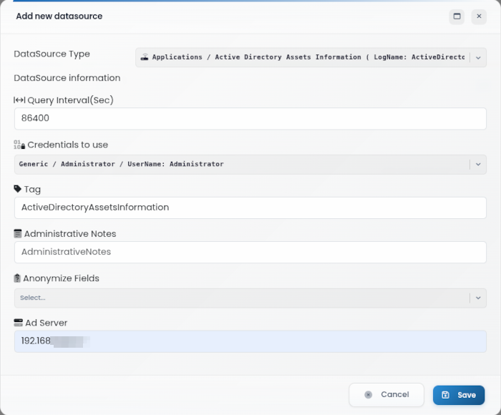Click the Tag input field

coord(250,207)
